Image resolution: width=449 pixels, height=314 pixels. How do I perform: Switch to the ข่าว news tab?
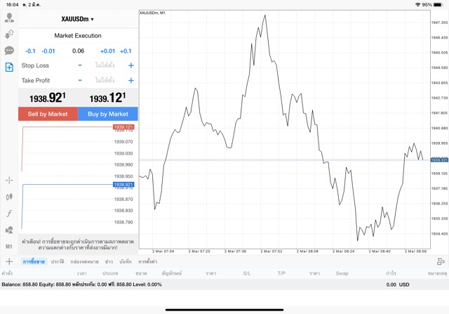(x=109, y=261)
